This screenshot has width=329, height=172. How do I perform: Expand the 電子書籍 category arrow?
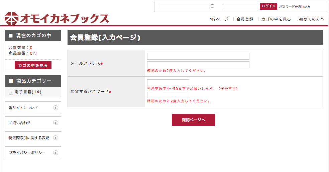pos(11,92)
